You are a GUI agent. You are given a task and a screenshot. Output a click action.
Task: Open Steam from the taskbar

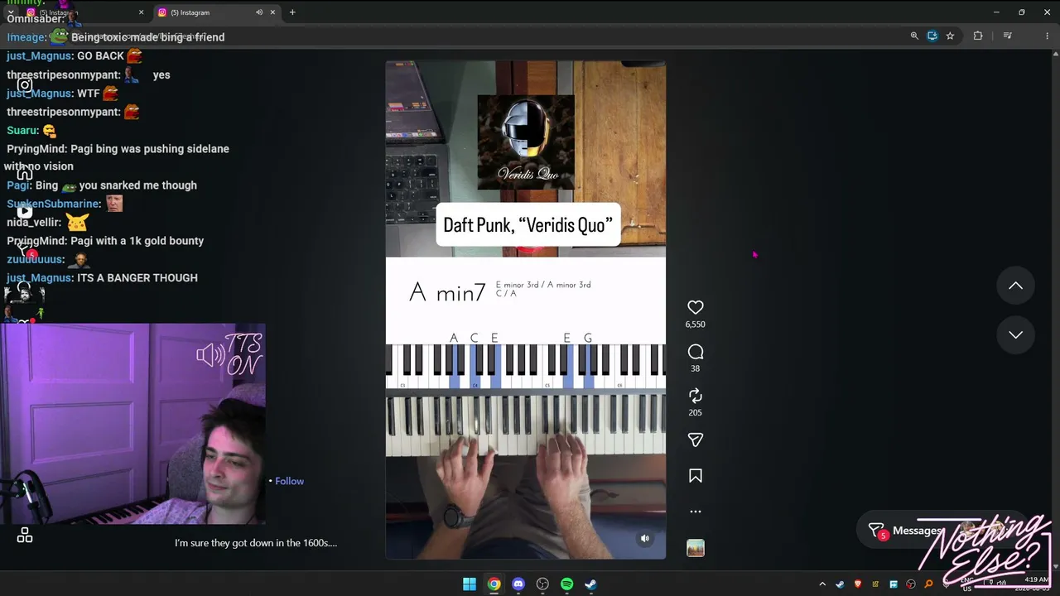(590, 584)
